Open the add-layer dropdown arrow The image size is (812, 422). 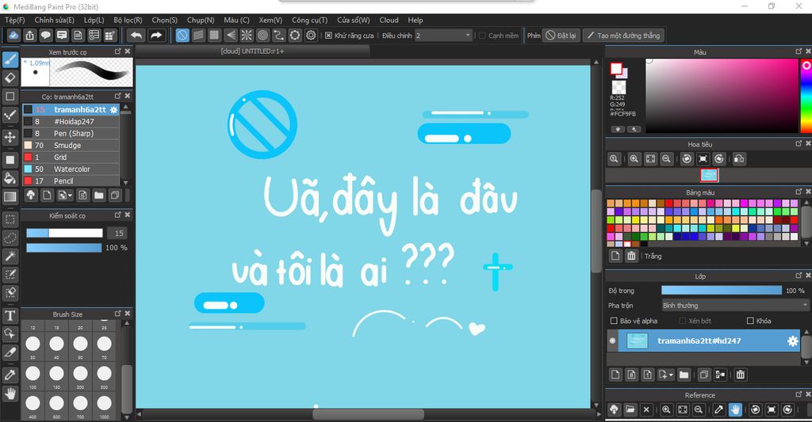[671, 374]
